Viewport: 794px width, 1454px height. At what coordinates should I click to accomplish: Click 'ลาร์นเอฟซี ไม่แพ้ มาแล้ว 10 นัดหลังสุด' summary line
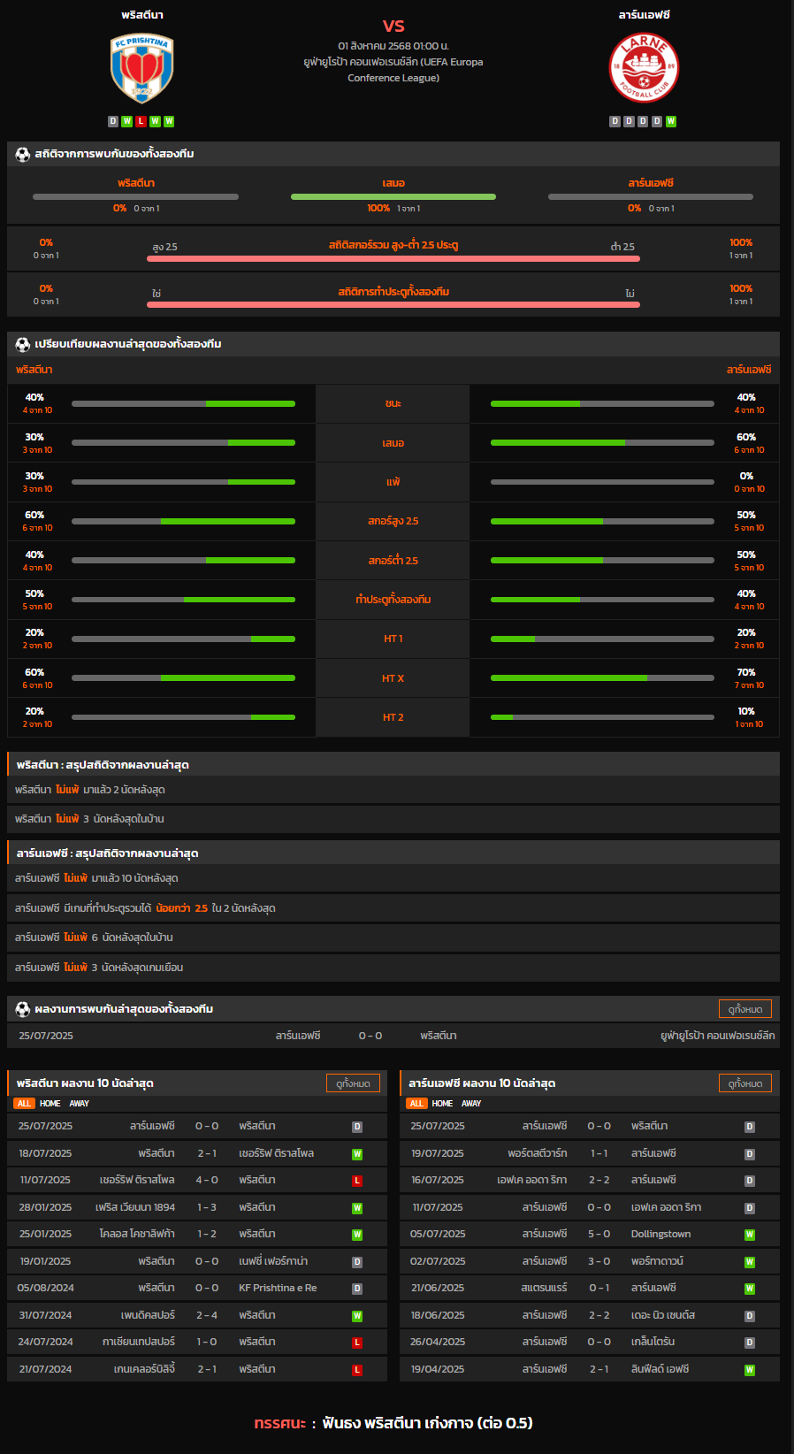393,878
